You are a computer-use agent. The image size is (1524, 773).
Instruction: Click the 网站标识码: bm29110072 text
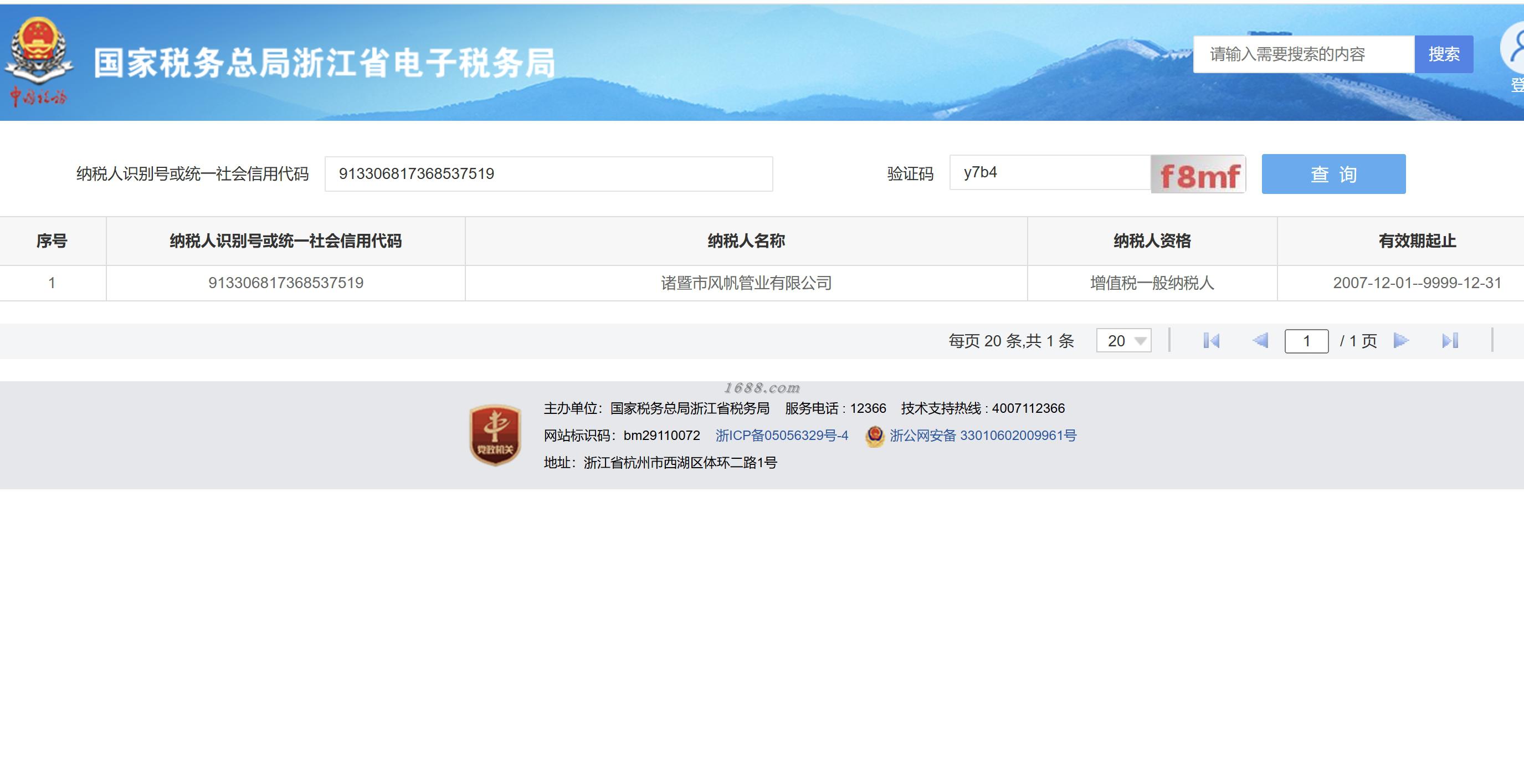(x=622, y=436)
